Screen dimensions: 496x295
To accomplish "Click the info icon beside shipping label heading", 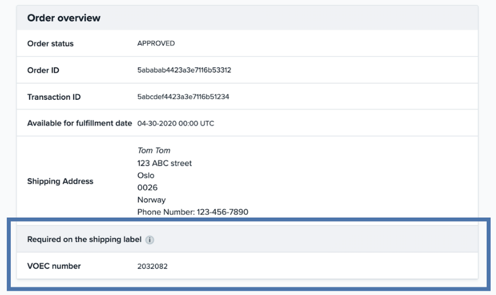I will pos(150,239).
